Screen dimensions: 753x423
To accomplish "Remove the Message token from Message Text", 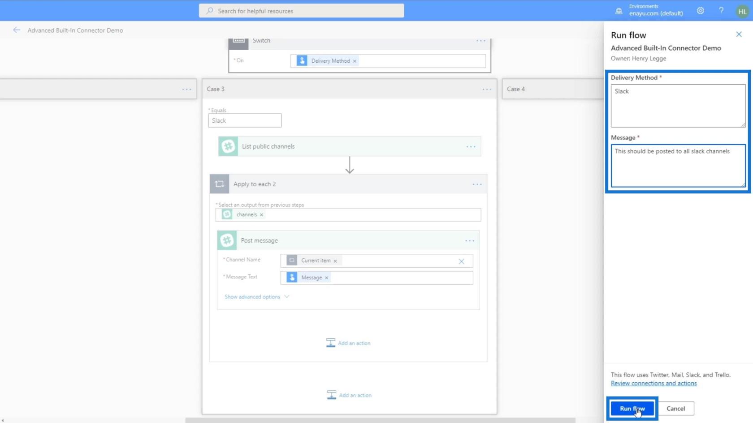I will click(x=326, y=278).
